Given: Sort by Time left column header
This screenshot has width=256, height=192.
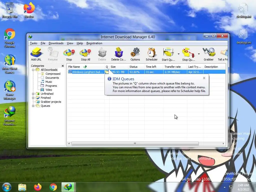Looking at the screenshot, I should pos(154,67).
